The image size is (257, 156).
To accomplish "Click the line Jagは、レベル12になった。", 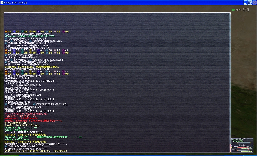I will (x=22, y=125).
